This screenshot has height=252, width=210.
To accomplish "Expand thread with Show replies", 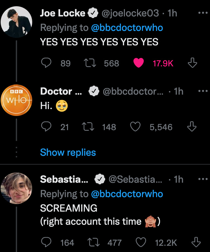I will [68, 152].
